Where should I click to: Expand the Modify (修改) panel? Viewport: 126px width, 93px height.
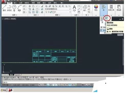[36, 15]
